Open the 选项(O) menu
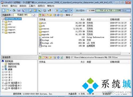Screen dimensions: 133x97 point(41,6)
